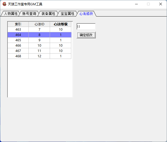
Task: Switch to the 人物属性 tab
Action: 11,14
